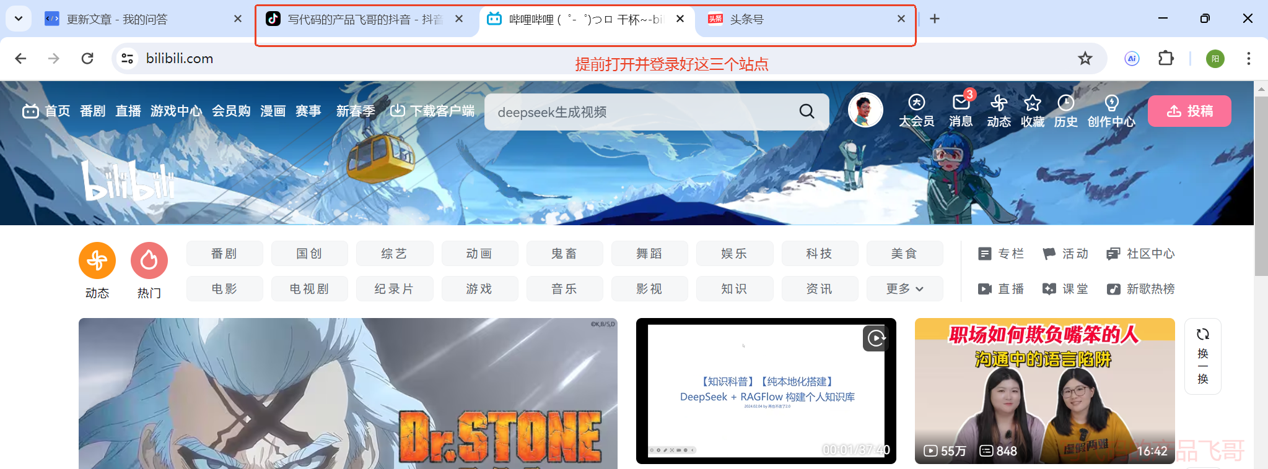The height and width of the screenshot is (469, 1268).
Task: Open 新歌热榜 link
Action: (1141, 289)
